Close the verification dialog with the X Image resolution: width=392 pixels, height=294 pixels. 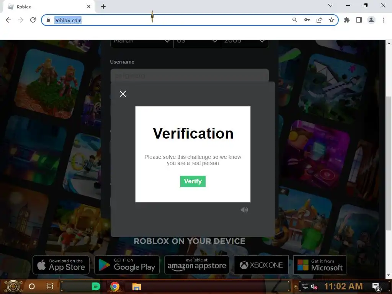[123, 94]
